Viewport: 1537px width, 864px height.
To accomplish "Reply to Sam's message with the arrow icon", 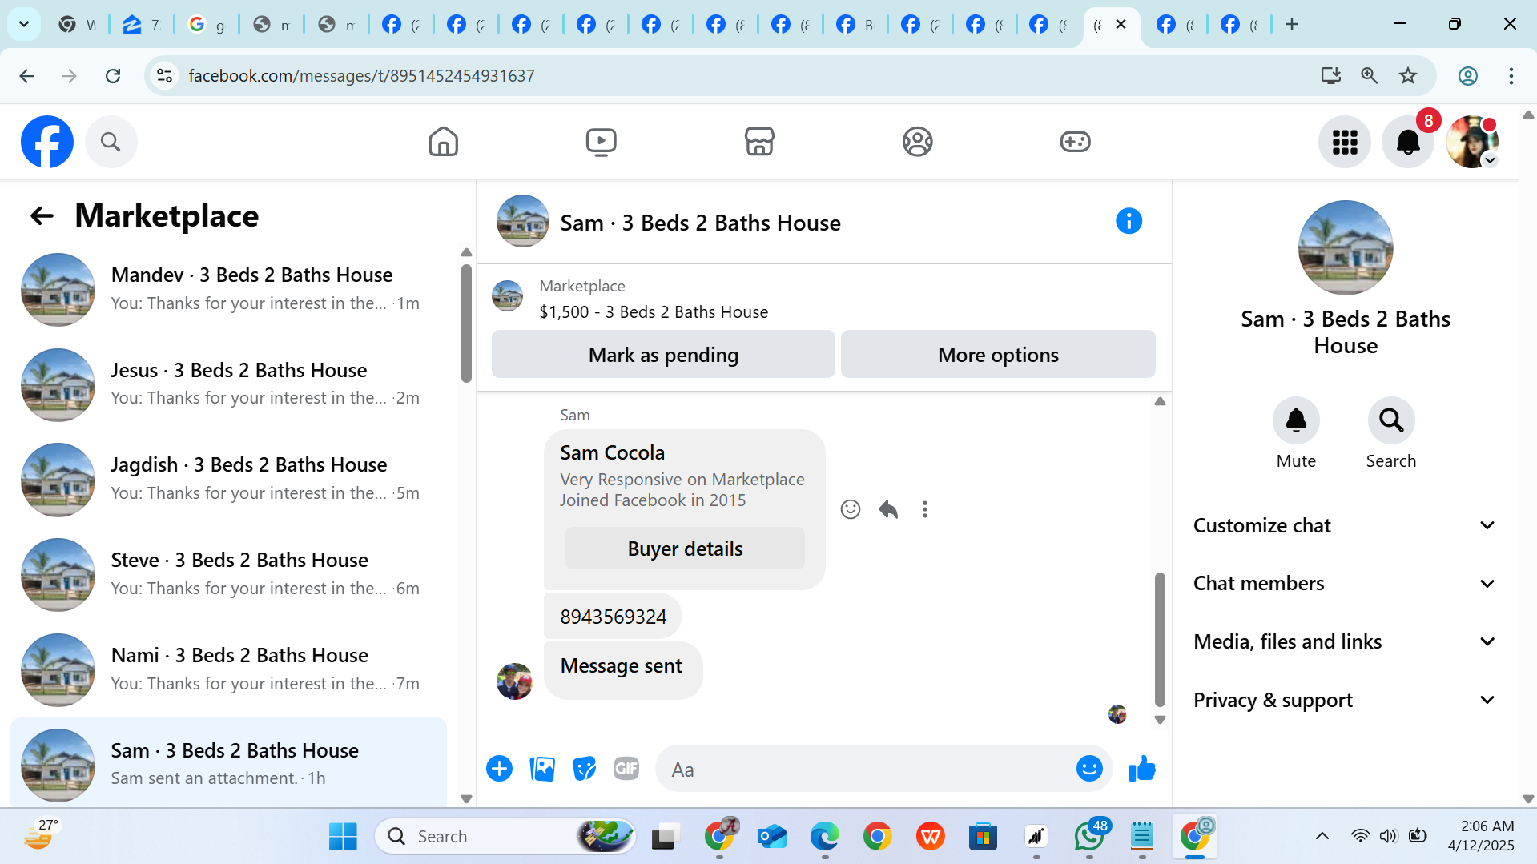I will [887, 509].
